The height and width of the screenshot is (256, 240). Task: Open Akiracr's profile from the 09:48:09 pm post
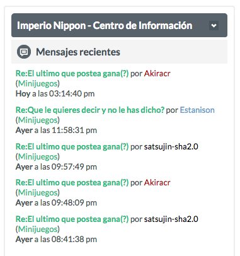[x=157, y=182]
